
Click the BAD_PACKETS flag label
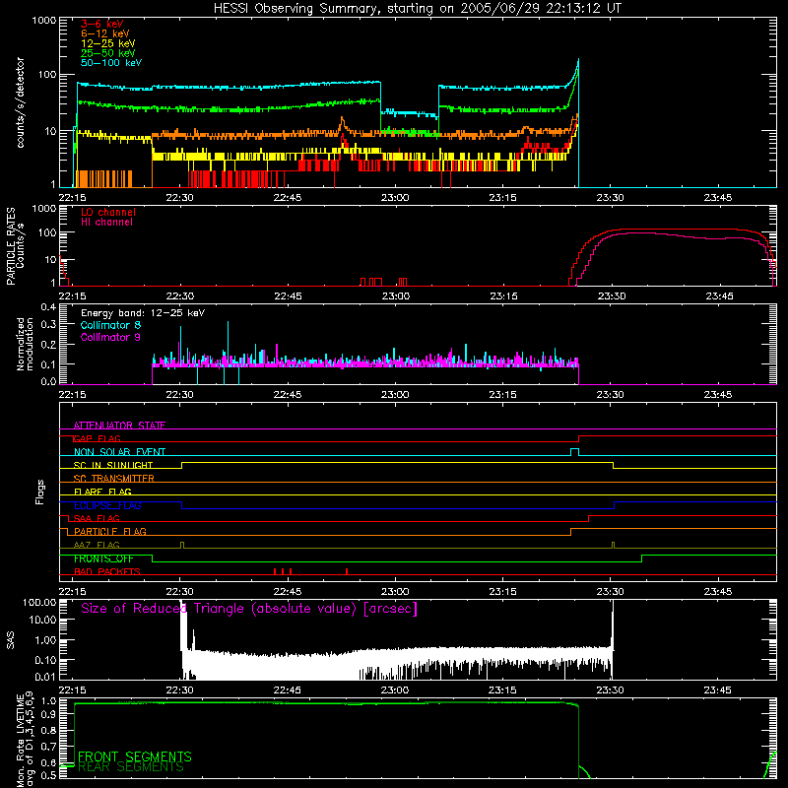tap(107, 571)
